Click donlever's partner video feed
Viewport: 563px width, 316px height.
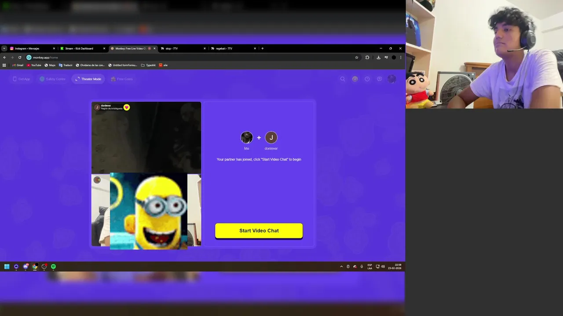click(146, 138)
